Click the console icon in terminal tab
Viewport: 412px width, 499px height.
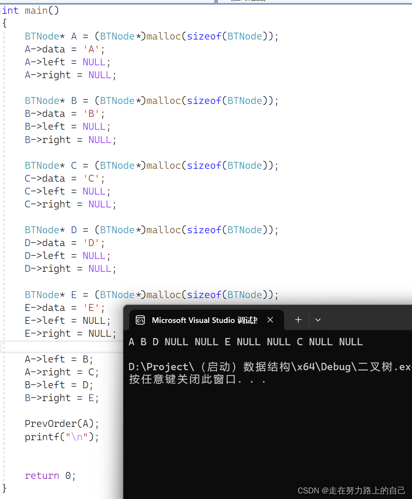click(140, 320)
